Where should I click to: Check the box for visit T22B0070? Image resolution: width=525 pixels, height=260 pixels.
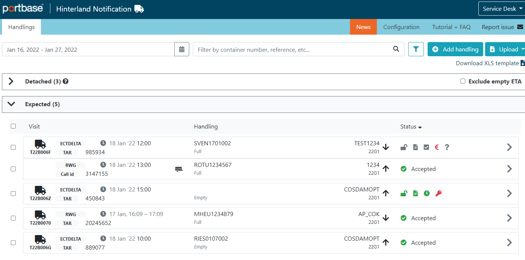[13, 218]
